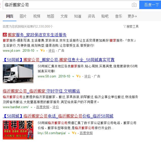The height and width of the screenshot is (142, 161).
Task: Click the 2018-10 date in www.58.com result
Action: tap(64, 76)
